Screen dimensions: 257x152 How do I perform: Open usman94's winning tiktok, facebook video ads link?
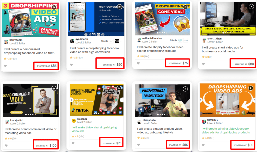(x=226, y=130)
